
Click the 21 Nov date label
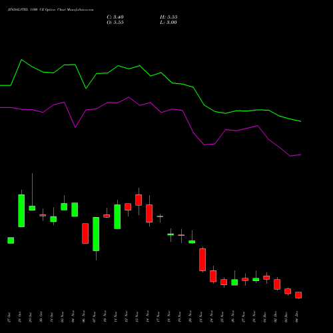[200, 316]
